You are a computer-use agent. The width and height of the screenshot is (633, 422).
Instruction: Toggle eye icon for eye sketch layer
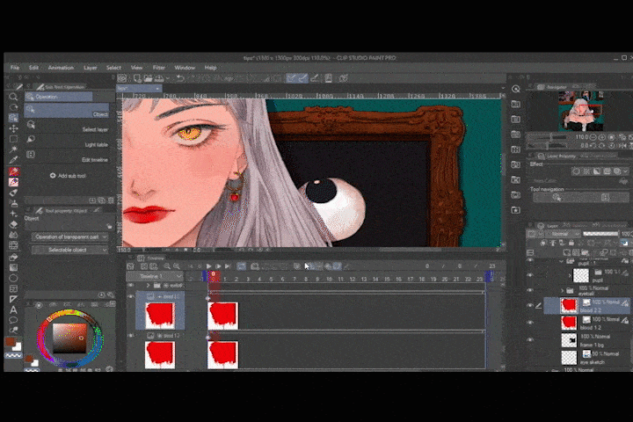(530, 359)
